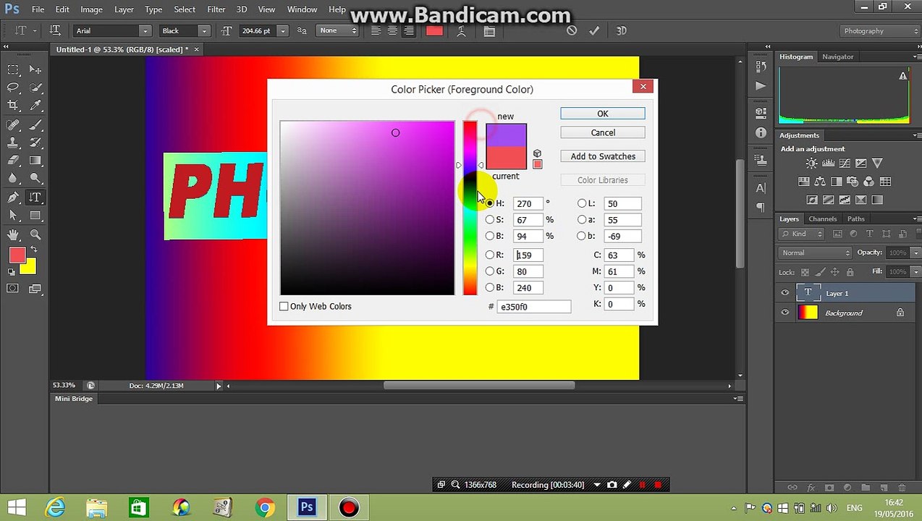Click the Color Libraries button

click(602, 180)
